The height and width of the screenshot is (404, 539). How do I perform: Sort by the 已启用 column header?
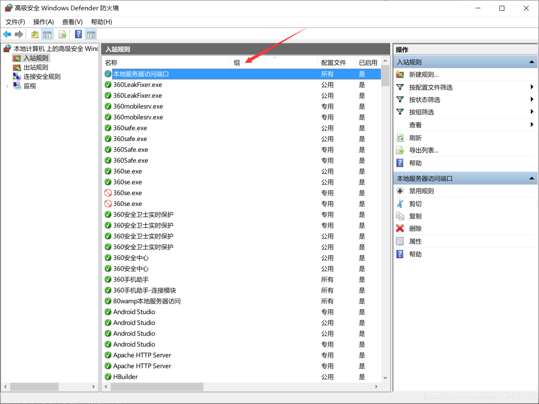coord(368,63)
